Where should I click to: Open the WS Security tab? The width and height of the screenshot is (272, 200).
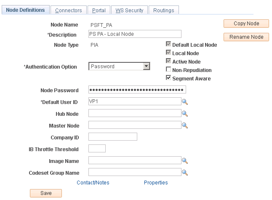click(x=129, y=10)
